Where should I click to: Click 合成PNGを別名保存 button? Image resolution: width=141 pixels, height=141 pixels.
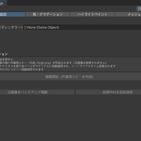108,92
